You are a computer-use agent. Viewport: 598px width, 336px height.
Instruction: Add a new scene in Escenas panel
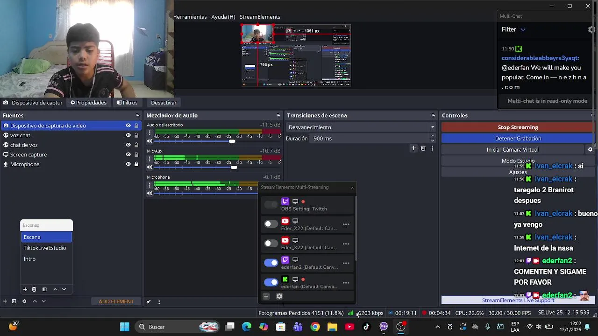25,289
